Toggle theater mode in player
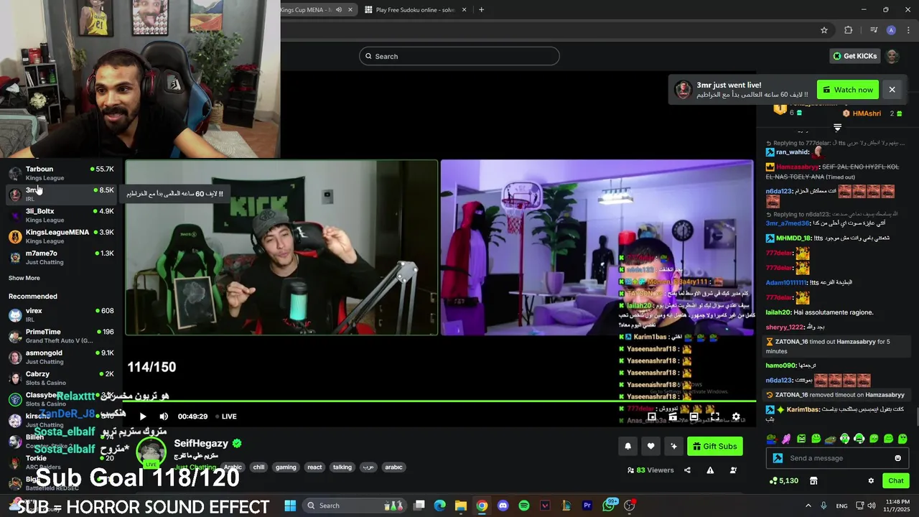 coord(694,416)
